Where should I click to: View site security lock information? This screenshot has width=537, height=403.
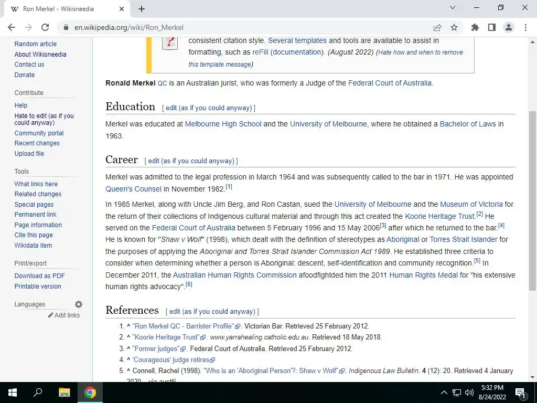pyautogui.click(x=66, y=27)
